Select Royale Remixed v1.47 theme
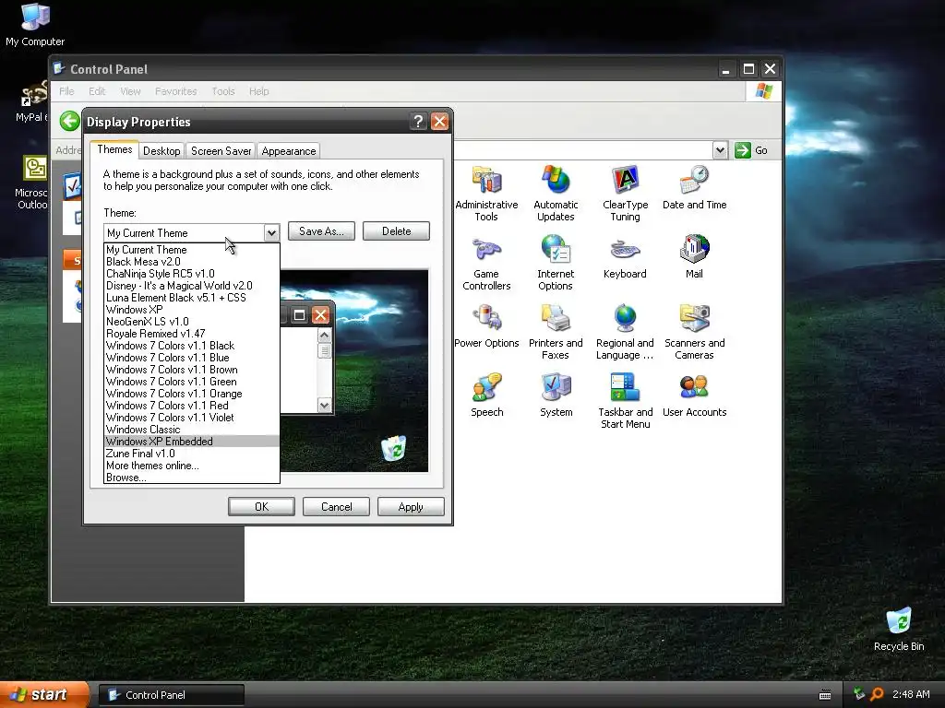The width and height of the screenshot is (945, 708). pyautogui.click(x=192, y=334)
